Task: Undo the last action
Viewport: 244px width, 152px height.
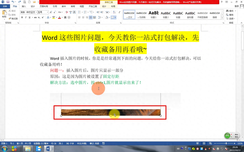Action: pyautogui.click(x=13, y=2)
